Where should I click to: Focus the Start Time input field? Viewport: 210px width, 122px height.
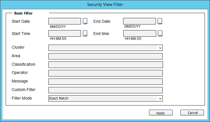[65, 33]
